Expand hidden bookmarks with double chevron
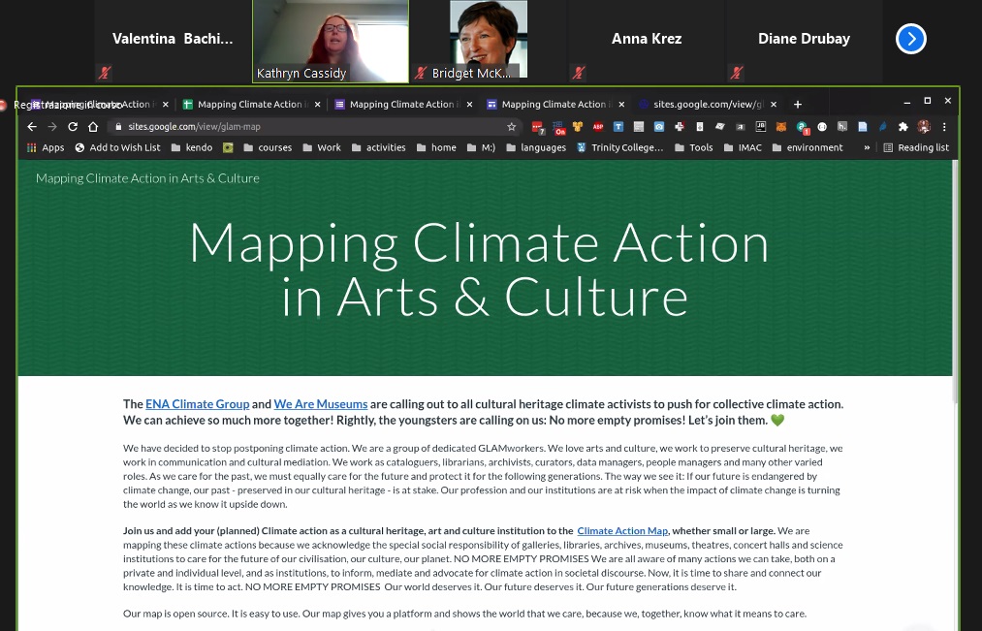 pyautogui.click(x=867, y=147)
